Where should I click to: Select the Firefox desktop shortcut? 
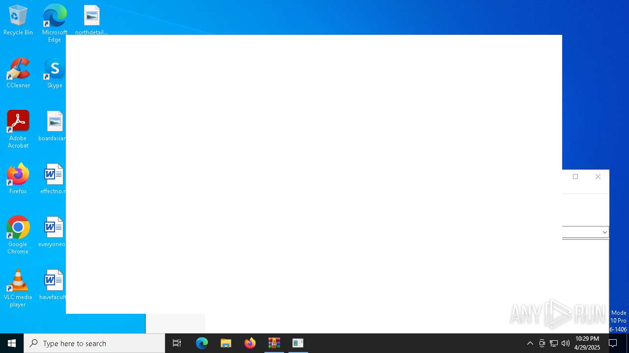[18, 179]
